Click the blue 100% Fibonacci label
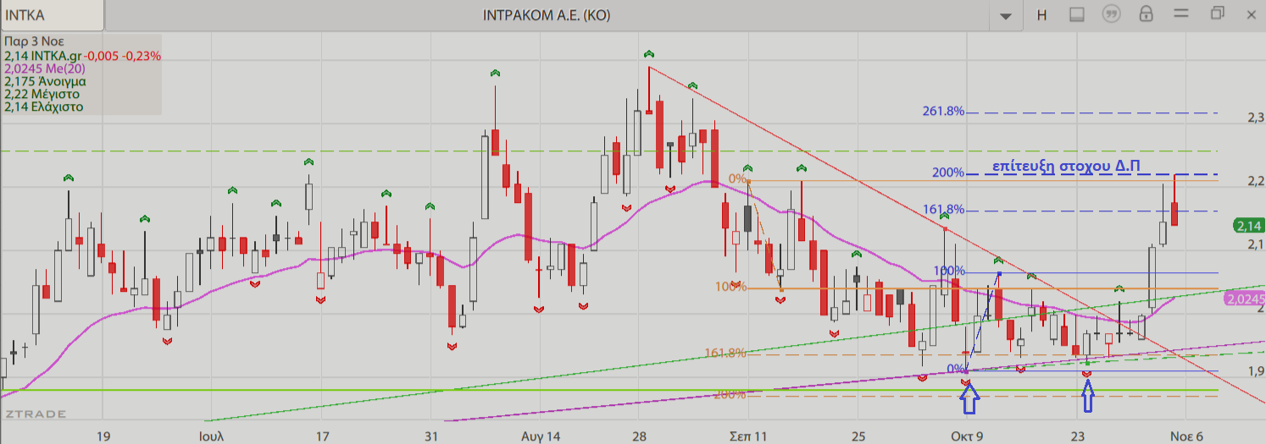The height and width of the screenshot is (444, 1266). (x=948, y=271)
